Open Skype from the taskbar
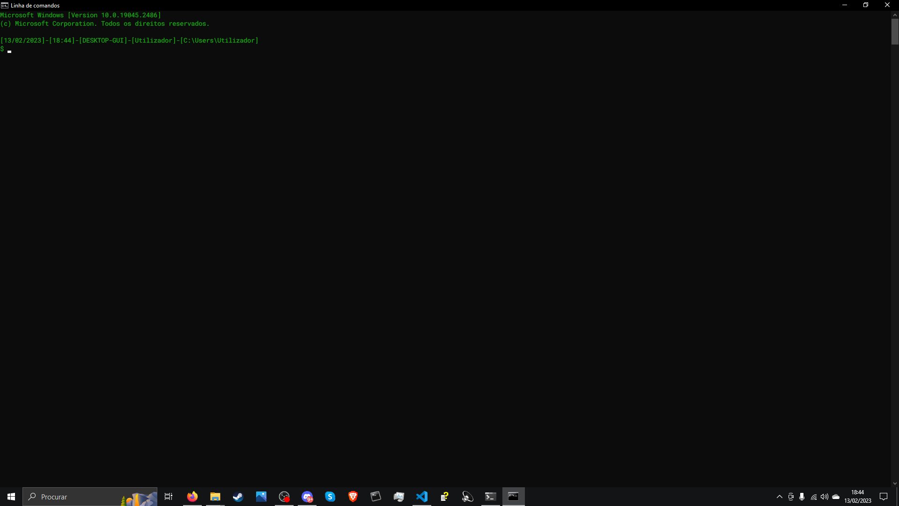Image resolution: width=899 pixels, height=506 pixels. click(x=330, y=497)
